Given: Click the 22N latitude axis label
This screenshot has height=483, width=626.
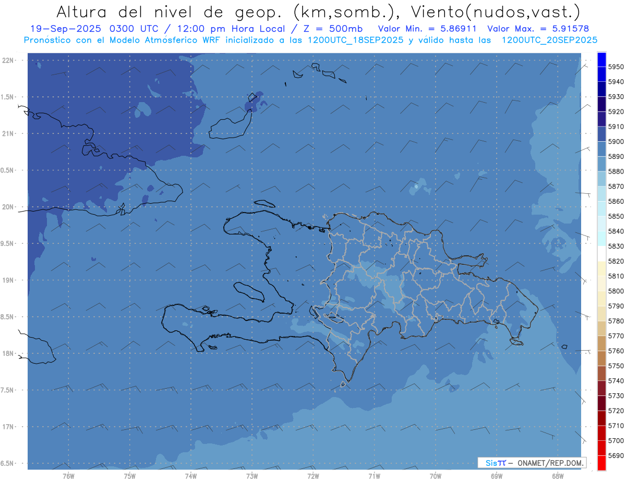Looking at the screenshot, I should (8, 60).
